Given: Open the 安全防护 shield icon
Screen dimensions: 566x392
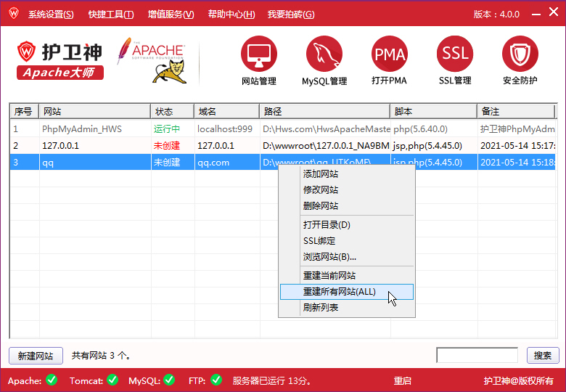Looking at the screenshot, I should [x=520, y=54].
